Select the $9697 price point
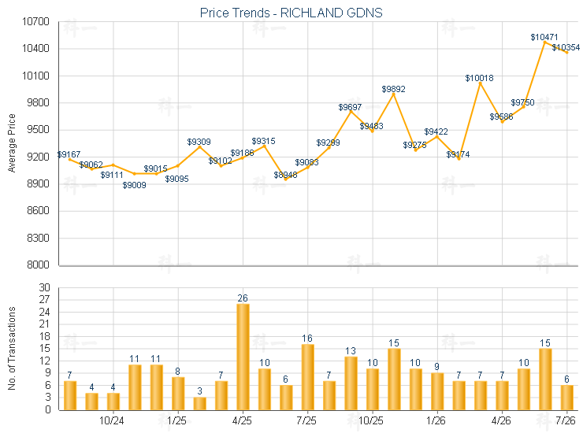This screenshot has height=433, width=583. (351, 112)
